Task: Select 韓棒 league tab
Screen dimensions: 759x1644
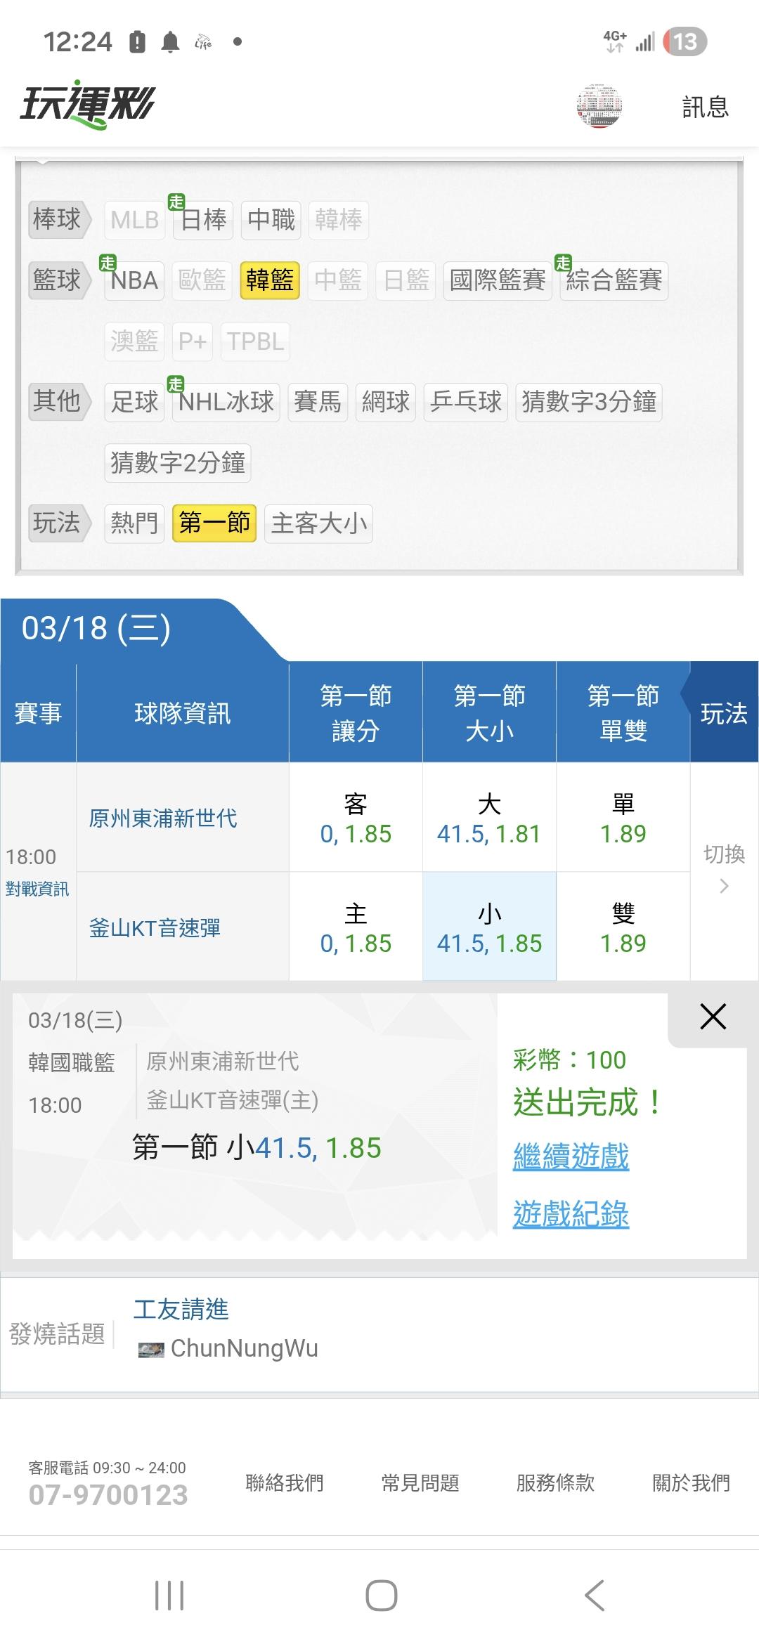Action: pos(339,220)
